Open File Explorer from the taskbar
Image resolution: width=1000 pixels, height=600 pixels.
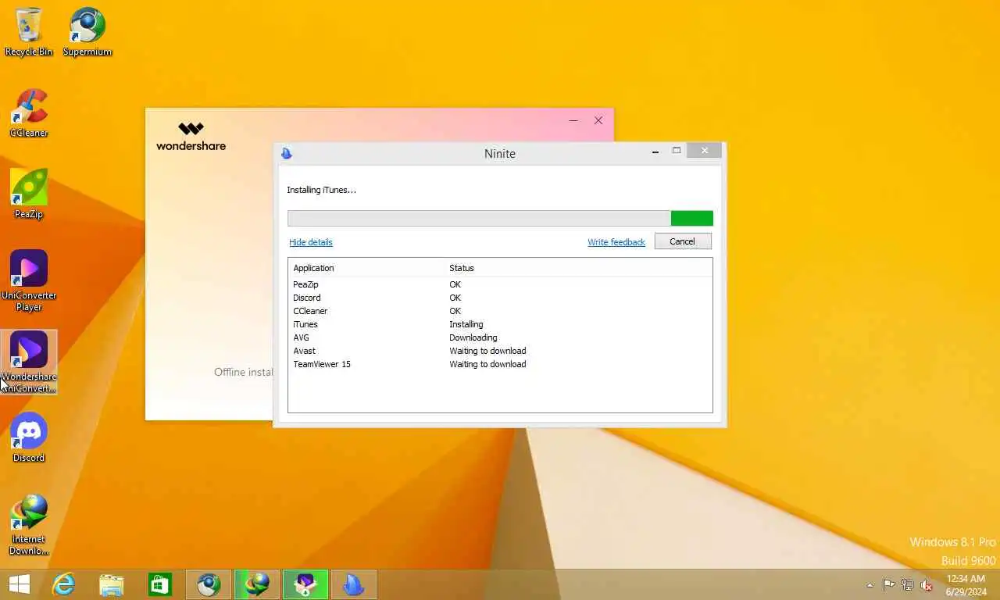[x=112, y=584]
